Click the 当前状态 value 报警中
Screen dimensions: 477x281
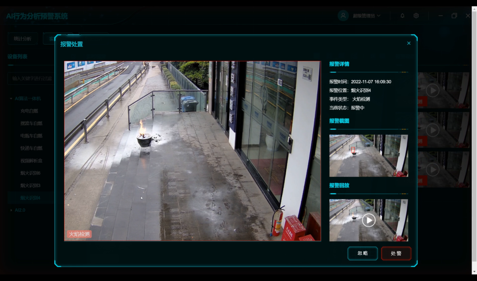coord(357,108)
